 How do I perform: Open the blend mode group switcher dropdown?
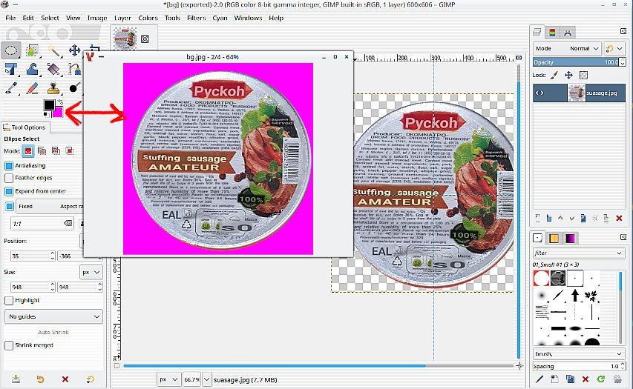[614, 48]
